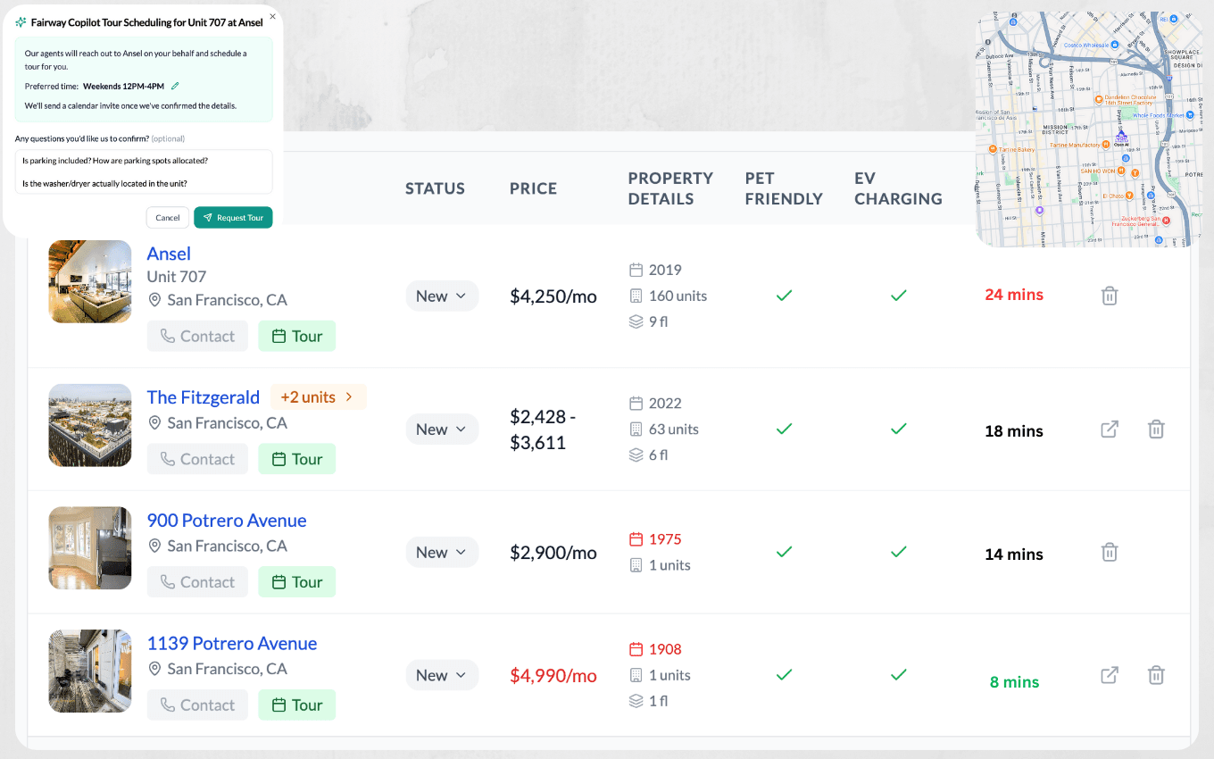Image resolution: width=1214 pixels, height=759 pixels.
Task: Sort listings by the PRICE column header
Action: pos(533,188)
